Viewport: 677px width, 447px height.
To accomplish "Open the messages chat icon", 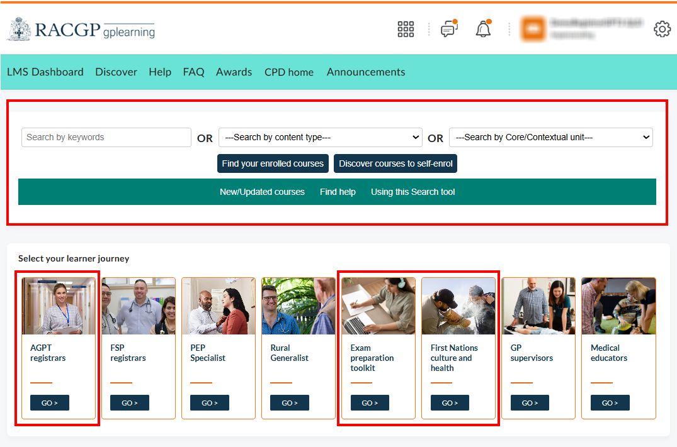I will 448,30.
